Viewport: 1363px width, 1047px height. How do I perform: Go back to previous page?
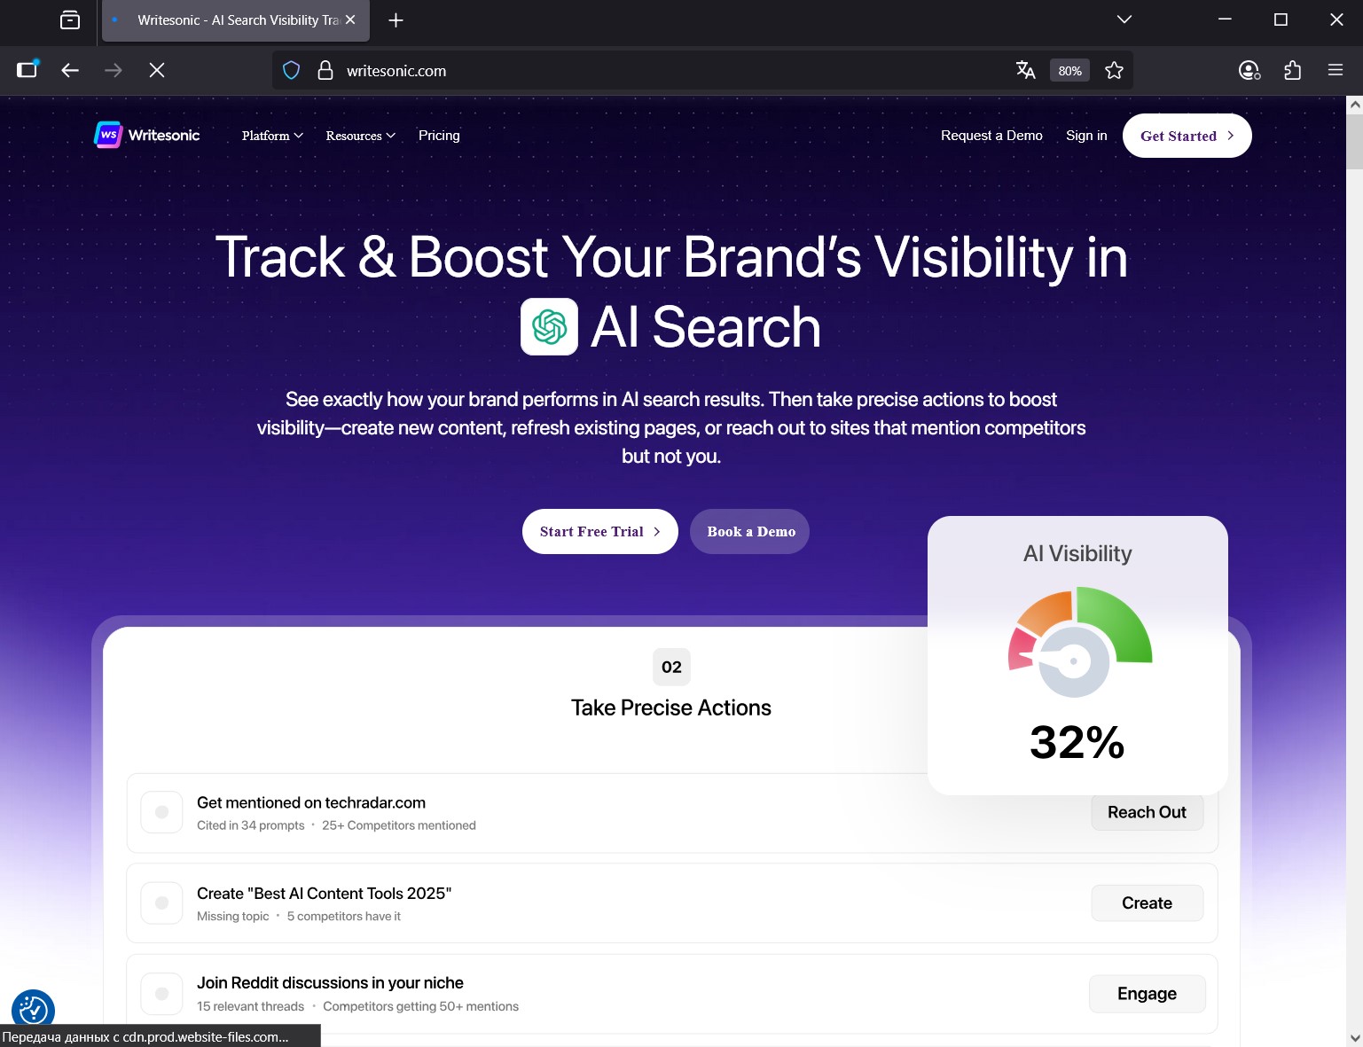click(x=70, y=70)
